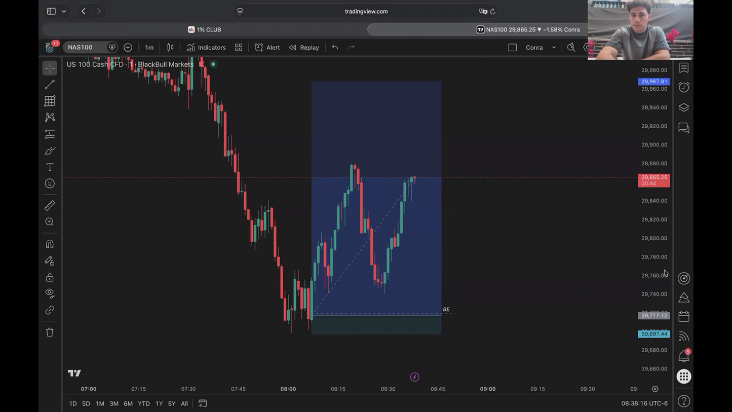Click the NAS100 symbol search field
The width and height of the screenshot is (732, 412).
pyautogui.click(x=86, y=47)
